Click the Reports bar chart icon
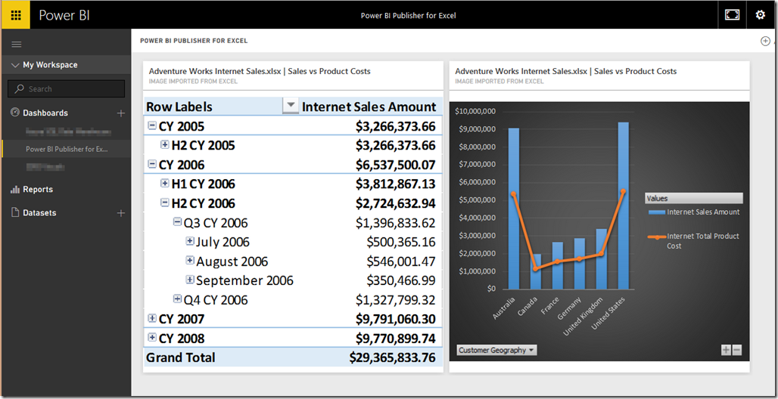 [14, 190]
